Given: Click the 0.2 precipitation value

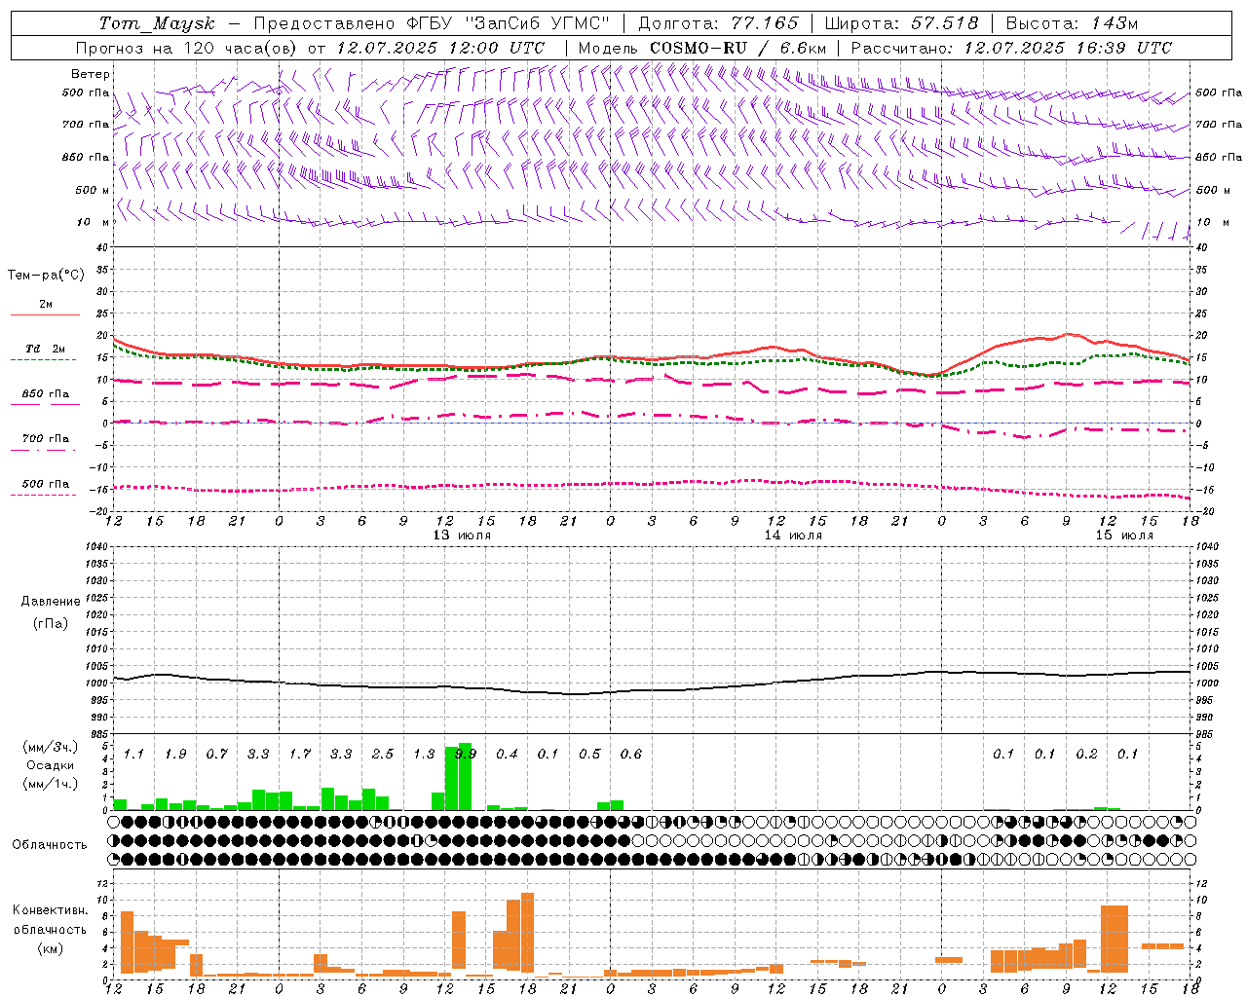Looking at the screenshot, I should [1086, 754].
